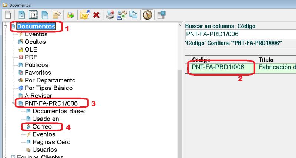Select the PNT-FA-PRD1/006 cell in results grid

click(221, 67)
